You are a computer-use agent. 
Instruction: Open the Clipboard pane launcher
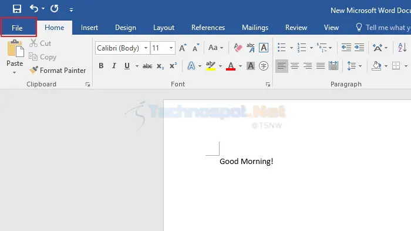(88, 85)
